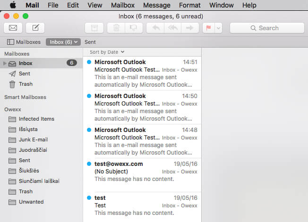The width and height of the screenshot is (308, 222).
Task: Click folder icon beside Junk E-mail
Action: click(x=12, y=140)
